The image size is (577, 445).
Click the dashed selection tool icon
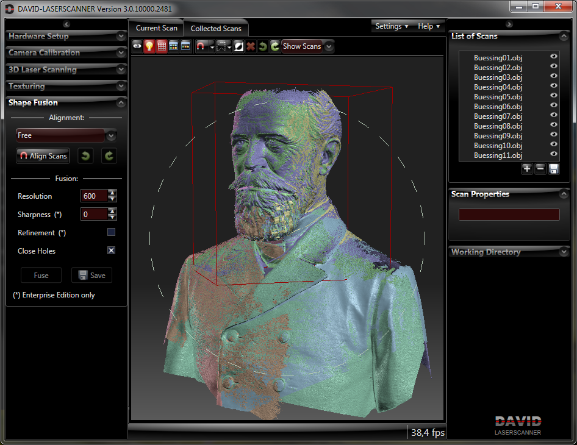[221, 46]
